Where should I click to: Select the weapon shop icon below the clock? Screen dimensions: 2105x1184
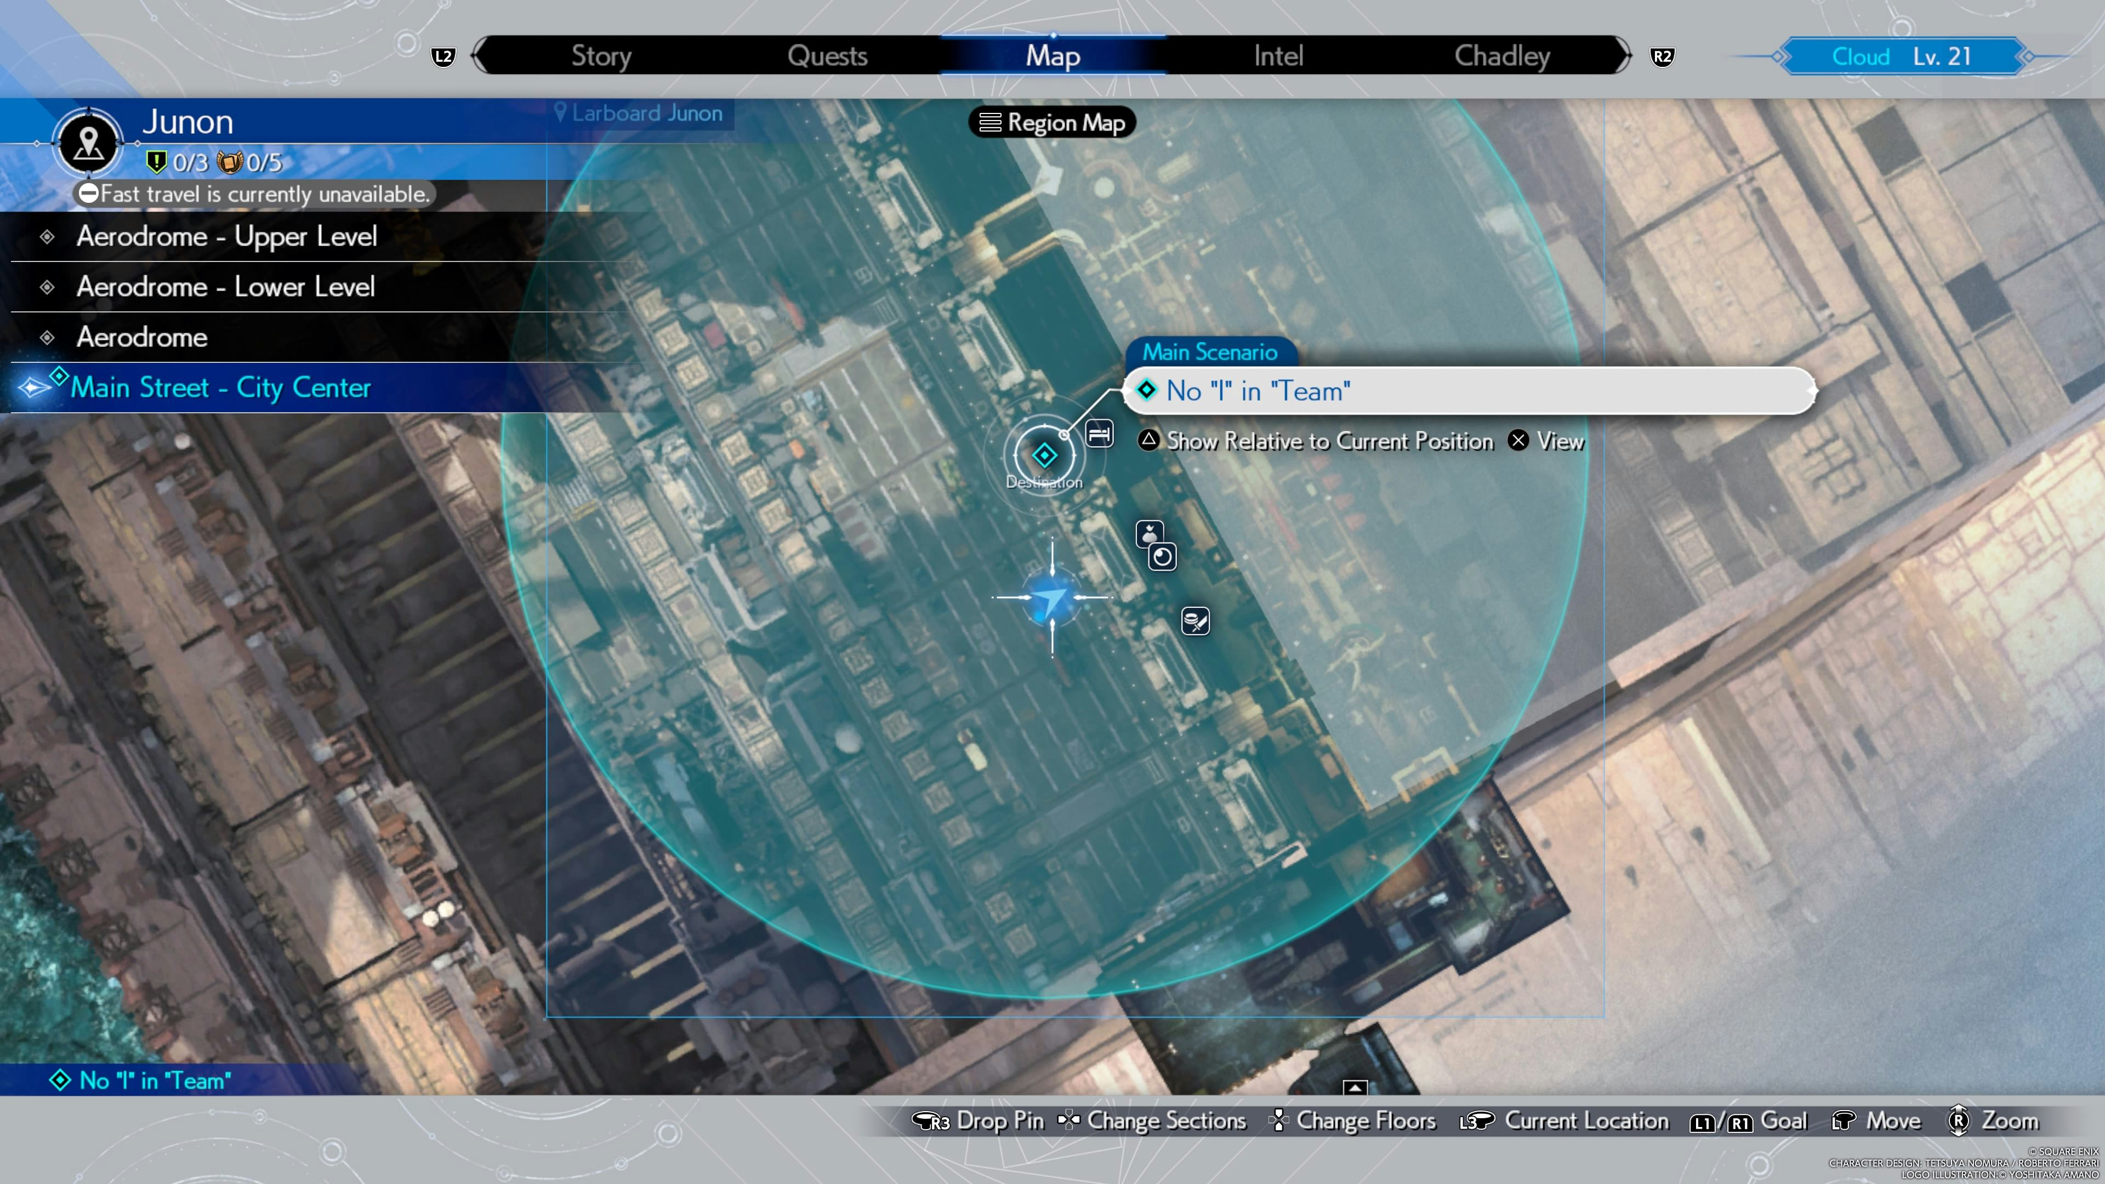pos(1196,621)
